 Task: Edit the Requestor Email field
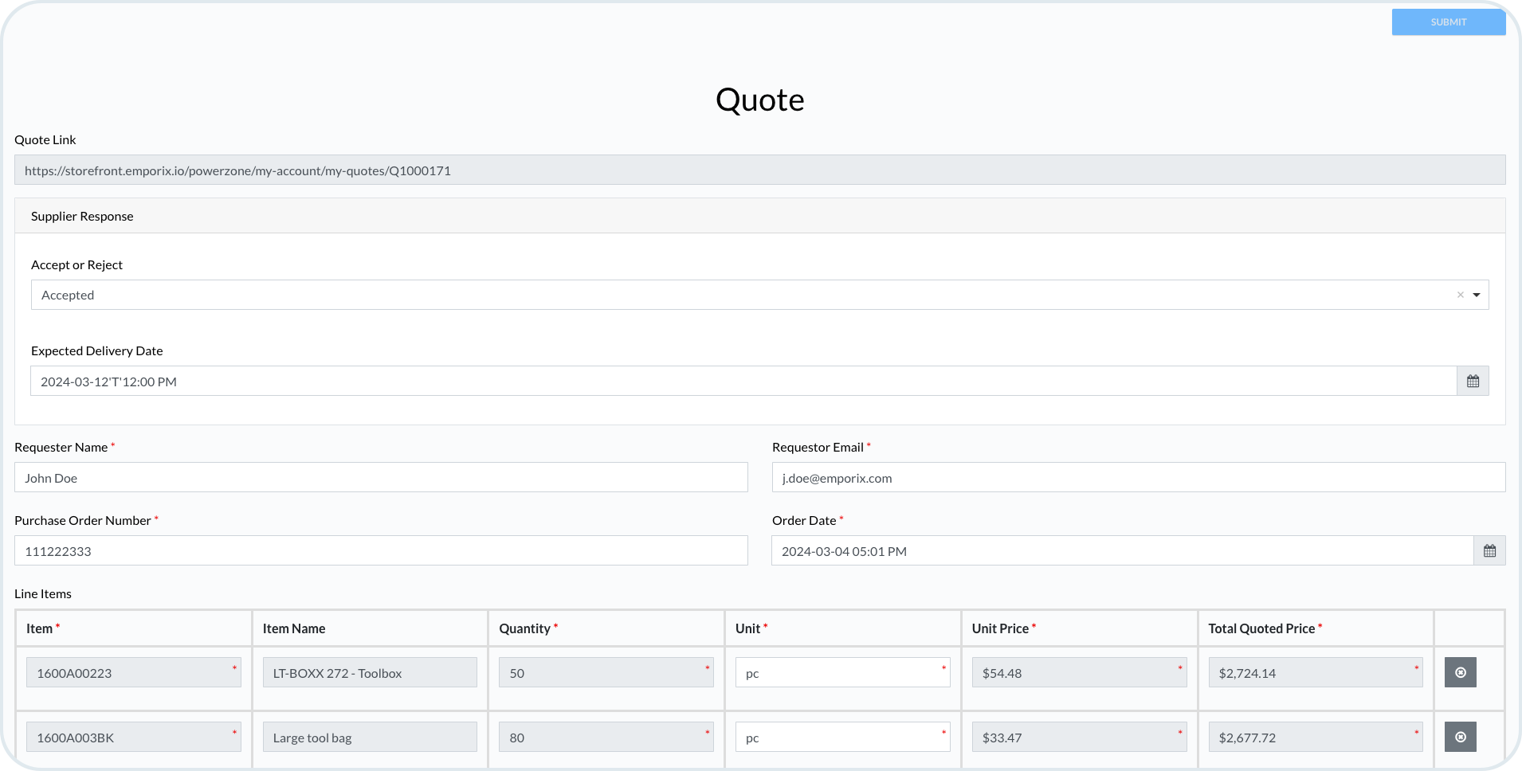[1138, 478]
